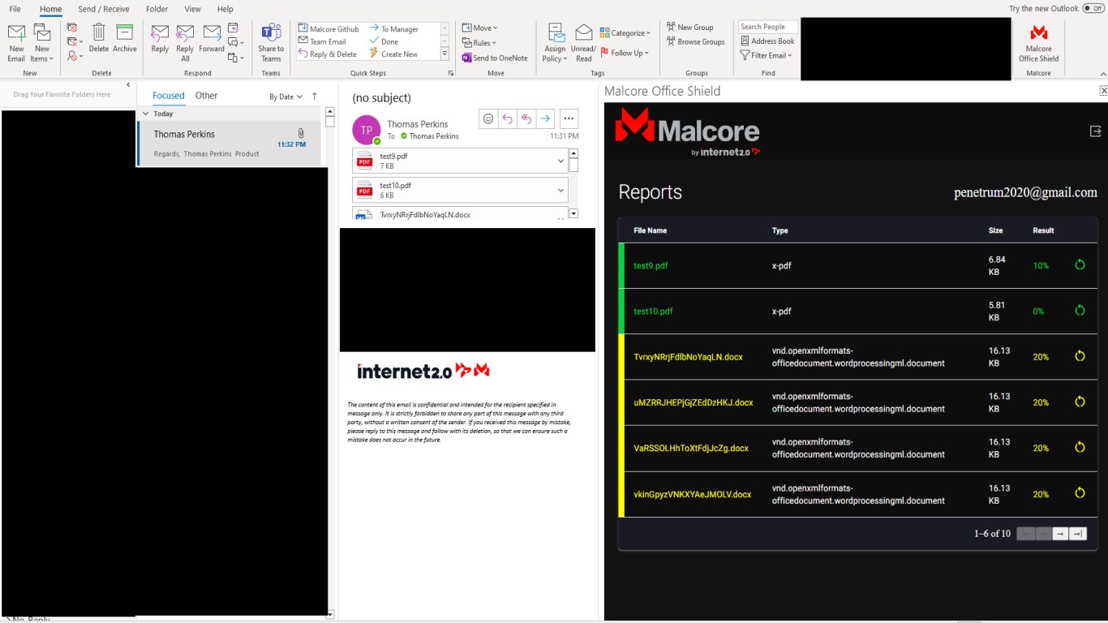Screen dimensions: 1108x623
Task: Open the Move dropdown
Action: pos(479,28)
